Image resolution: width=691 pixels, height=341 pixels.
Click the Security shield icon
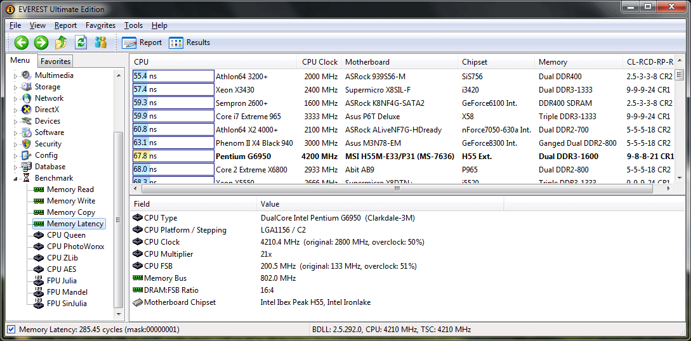[27, 144]
